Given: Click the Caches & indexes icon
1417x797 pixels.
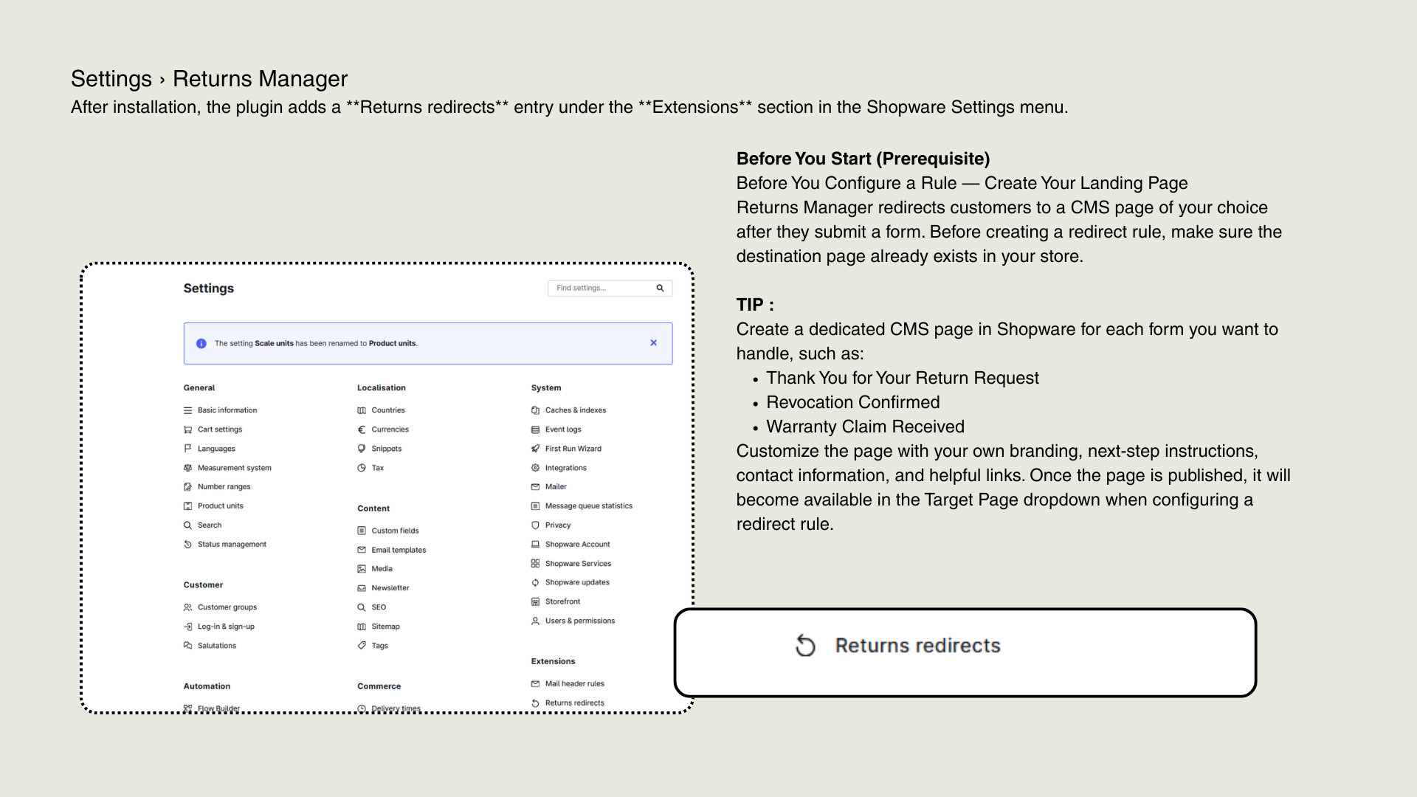Looking at the screenshot, I should [x=535, y=410].
